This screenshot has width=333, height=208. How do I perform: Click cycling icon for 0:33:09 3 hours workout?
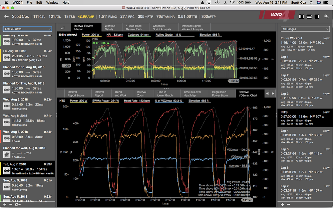(x=7, y=138)
